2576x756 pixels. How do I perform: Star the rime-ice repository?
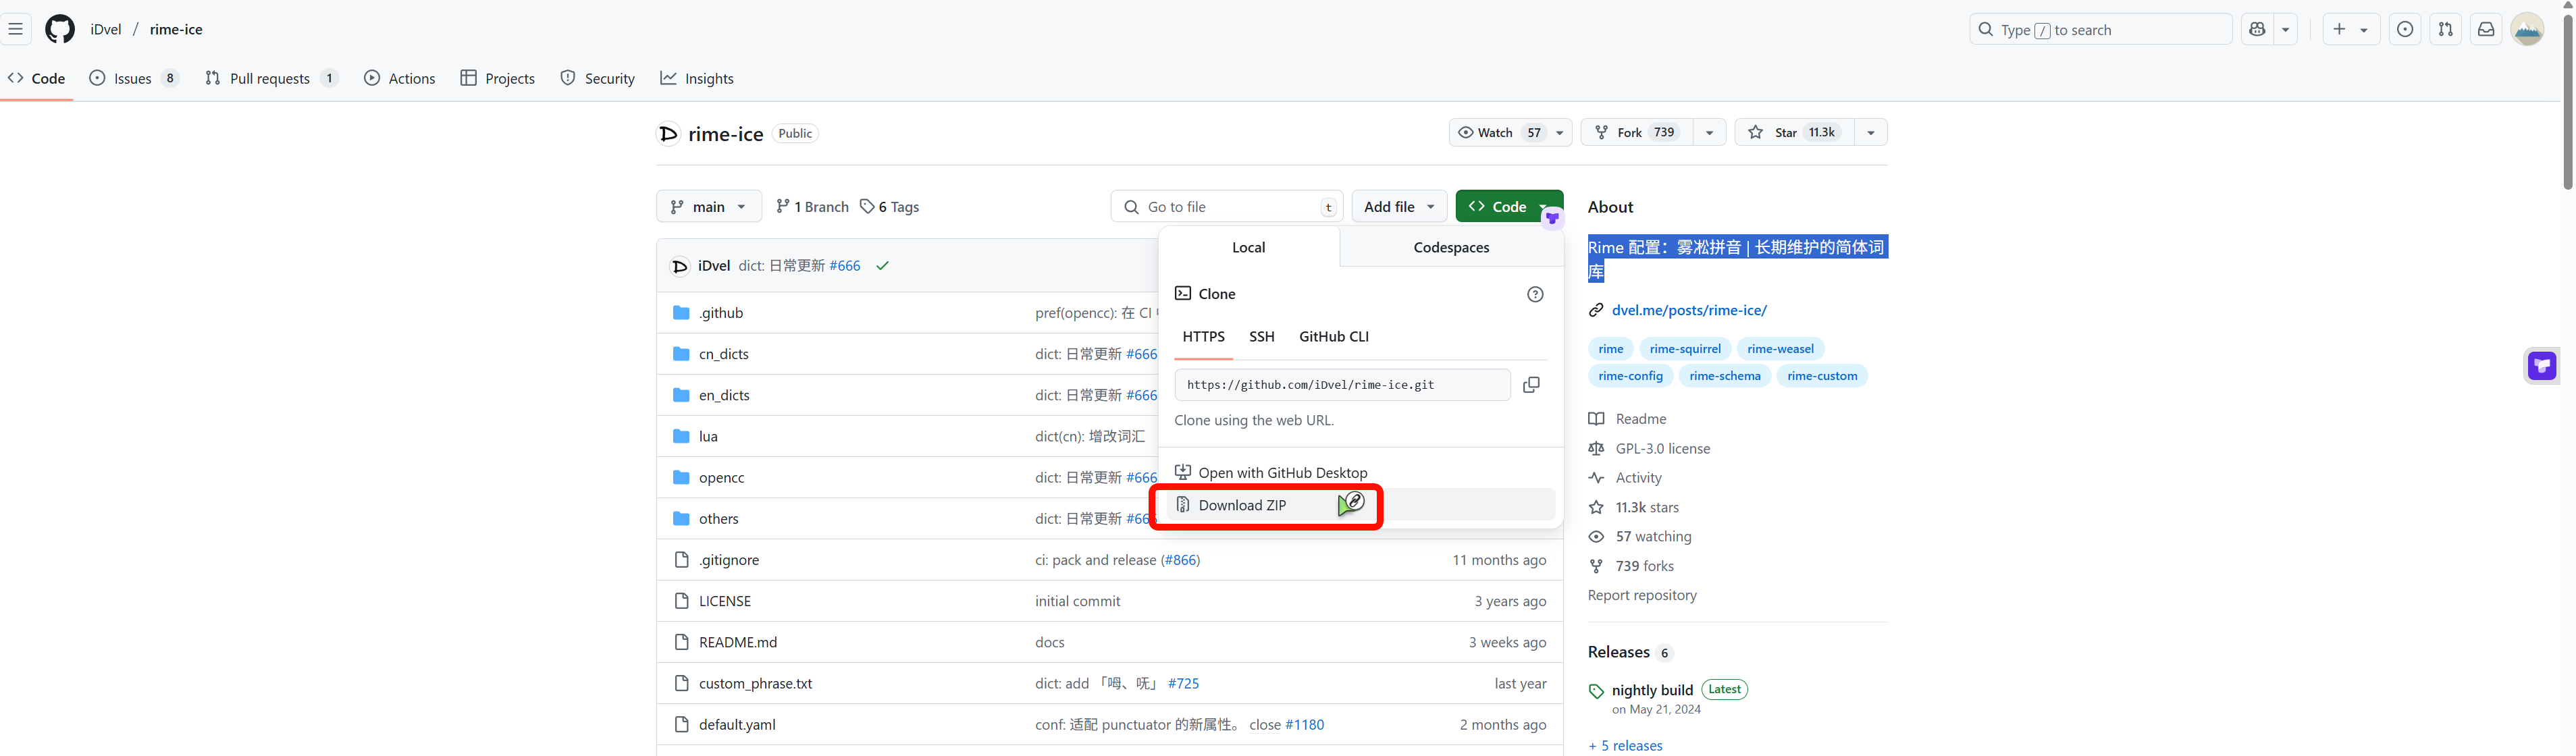pyautogui.click(x=1794, y=132)
